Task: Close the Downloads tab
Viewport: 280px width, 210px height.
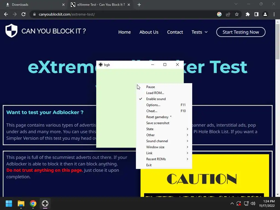Action: pyautogui.click(x=63, y=5)
